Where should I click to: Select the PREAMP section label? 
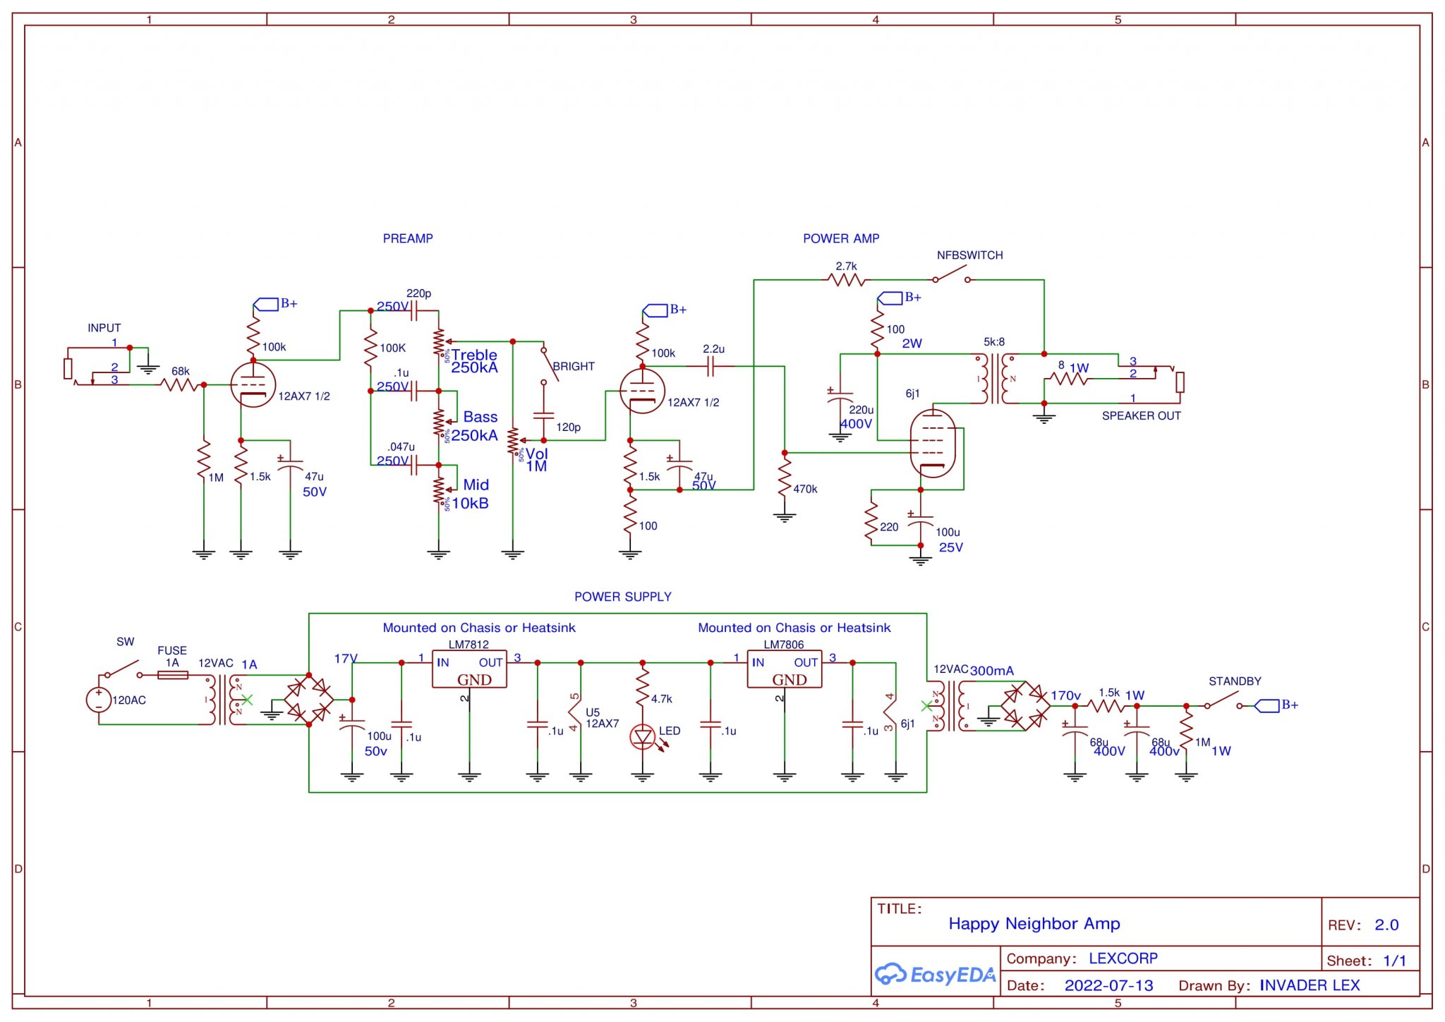pos(408,238)
